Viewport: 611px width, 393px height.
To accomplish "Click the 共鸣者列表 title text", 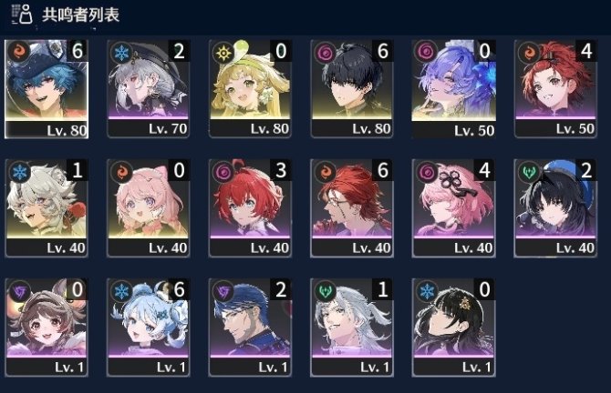I will [x=80, y=15].
